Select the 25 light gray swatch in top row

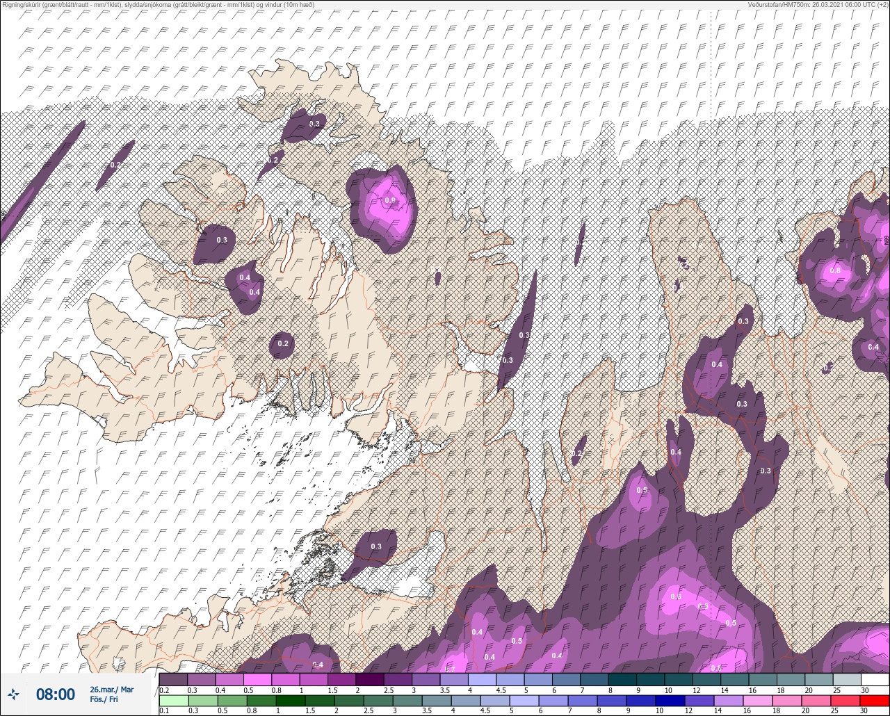coord(848,678)
